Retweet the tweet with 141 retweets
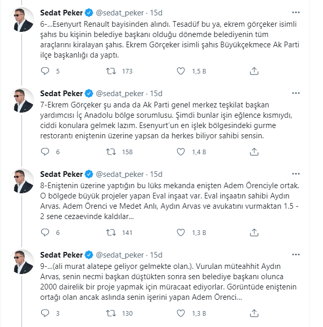 [x=111, y=232]
